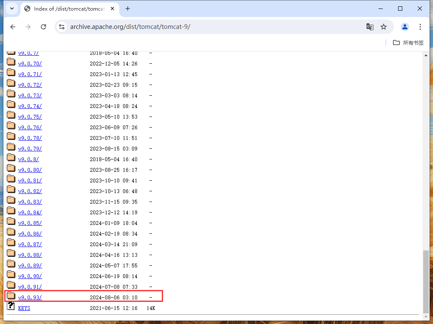
Task: Click the vertical scrollbar thumb
Action: coord(426,281)
